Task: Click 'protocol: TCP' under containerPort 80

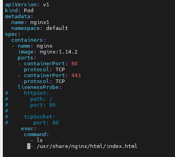Action: coord(45,70)
